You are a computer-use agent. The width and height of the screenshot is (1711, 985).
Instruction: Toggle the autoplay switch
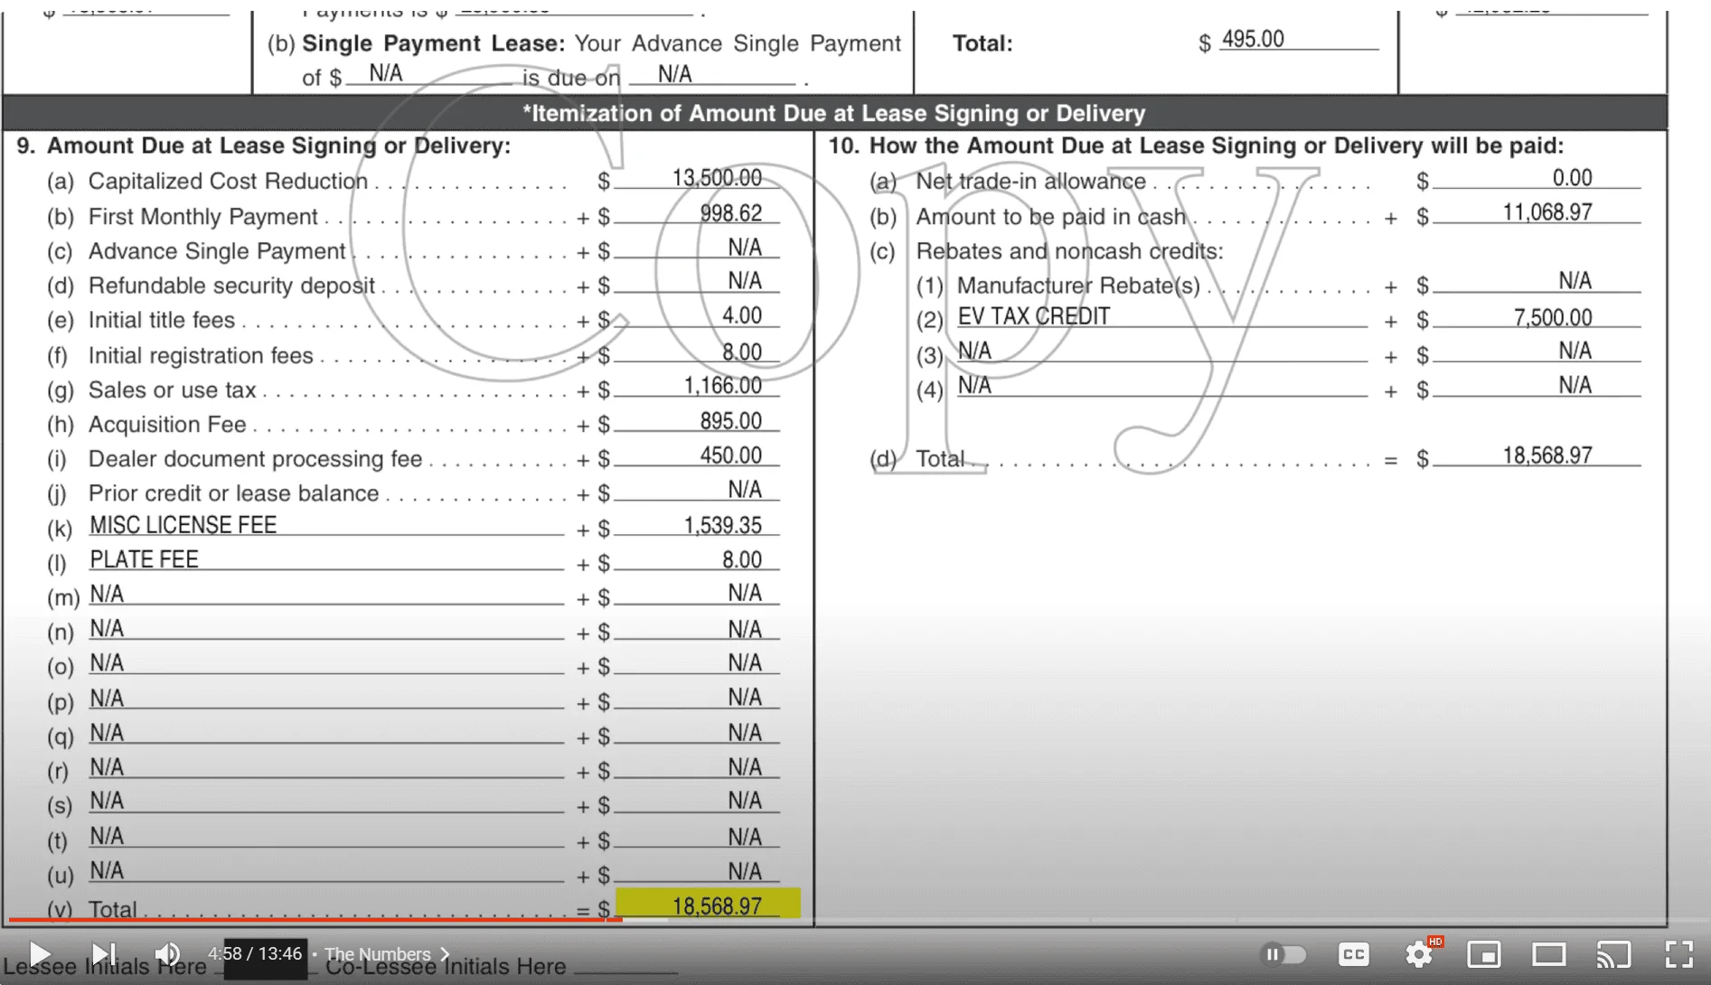[1283, 954]
